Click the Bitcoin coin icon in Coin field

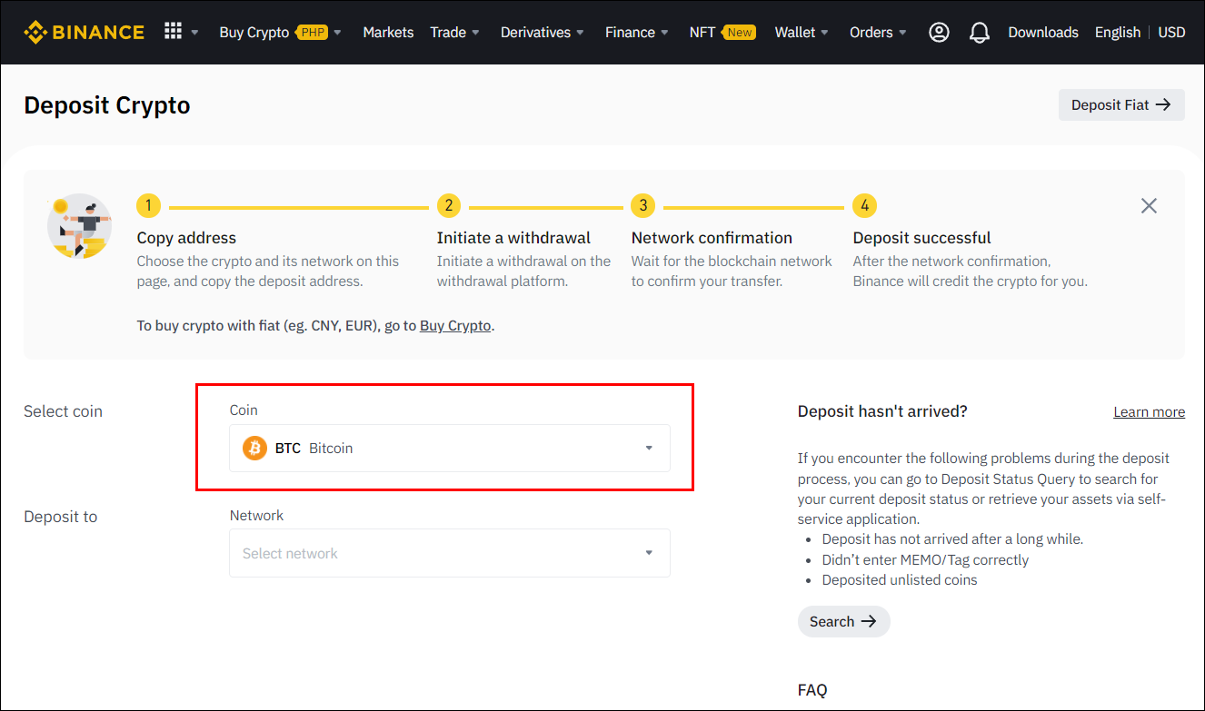254,448
